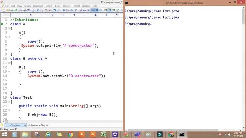Click the Go to Line toolbar icon
246x138 pixels.
76,10
